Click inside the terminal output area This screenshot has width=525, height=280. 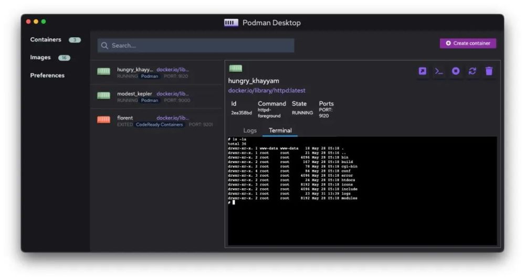362,191
